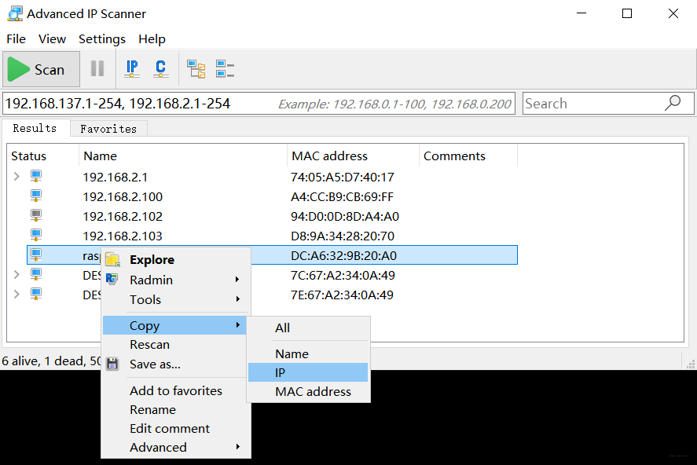The height and width of the screenshot is (465, 697).
Task: Choose Save as... from the context menu
Action: tap(174, 364)
